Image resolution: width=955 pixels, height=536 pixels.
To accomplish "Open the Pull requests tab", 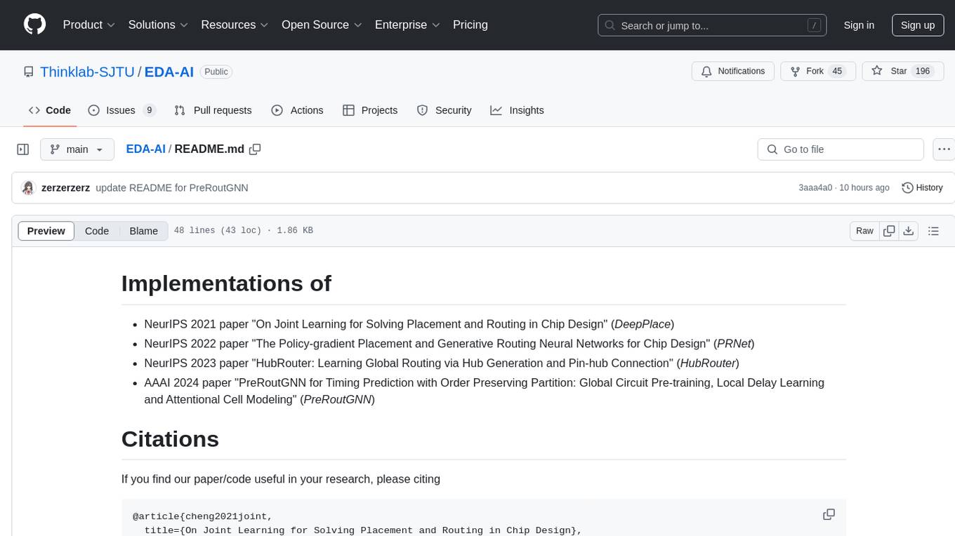I will click(x=213, y=110).
